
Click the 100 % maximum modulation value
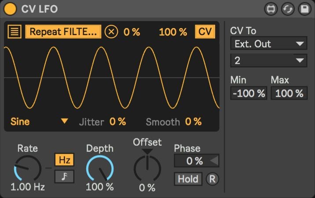pos(173,32)
